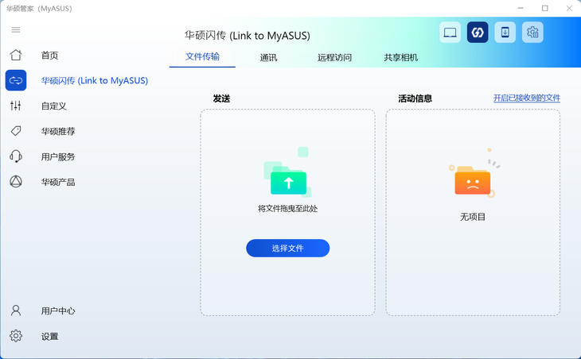Click the user profile icon
Viewport: 581px width, 359px height.
coord(16,311)
